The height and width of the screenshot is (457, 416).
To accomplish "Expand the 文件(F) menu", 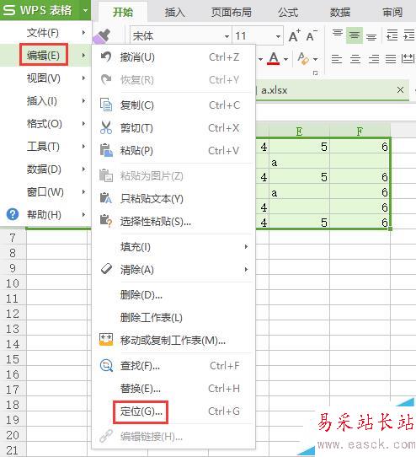I will [x=45, y=33].
